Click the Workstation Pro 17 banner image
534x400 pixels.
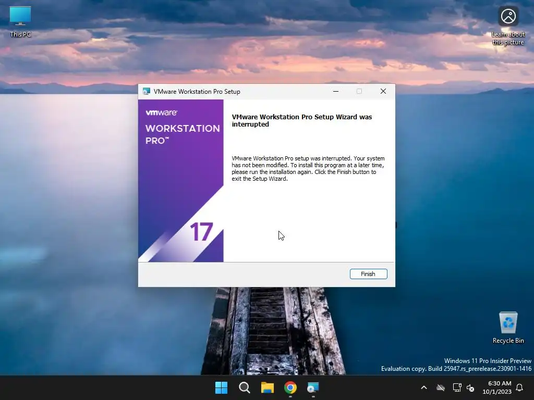click(x=181, y=181)
